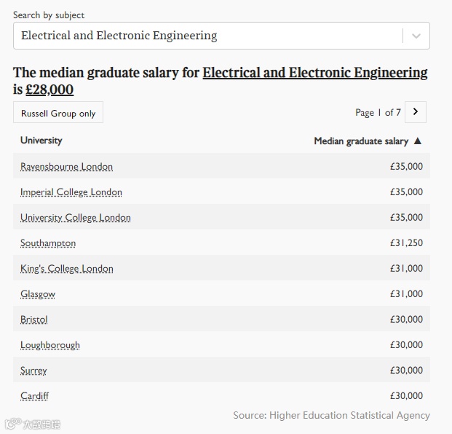Click King's College London link
The width and height of the screenshot is (452, 434).
(x=67, y=269)
